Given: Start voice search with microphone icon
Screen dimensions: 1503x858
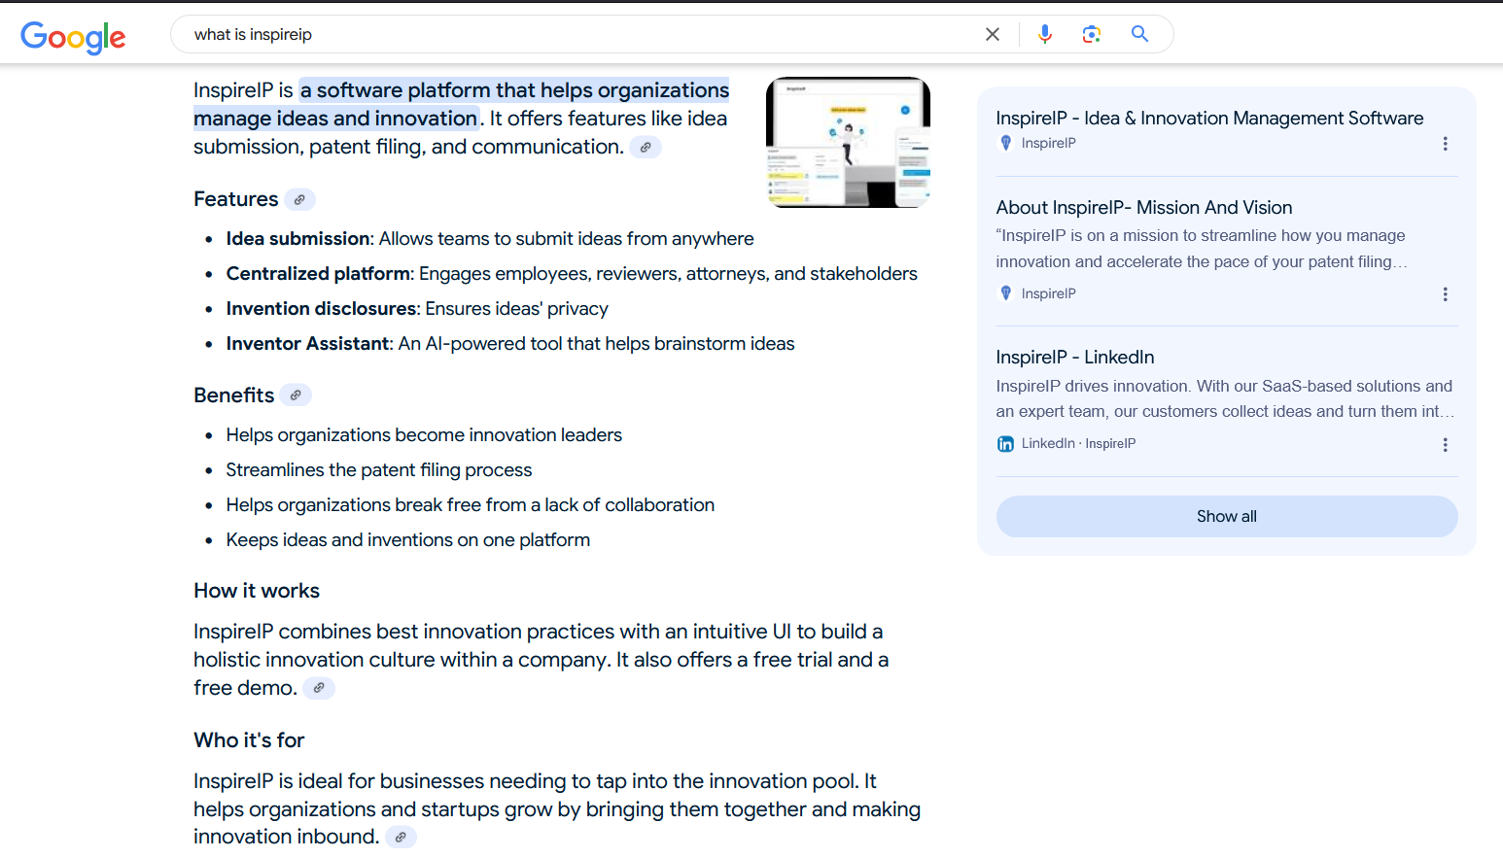Looking at the screenshot, I should (1044, 35).
